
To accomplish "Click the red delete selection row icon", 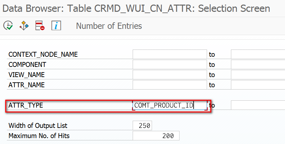I will coord(40,26).
